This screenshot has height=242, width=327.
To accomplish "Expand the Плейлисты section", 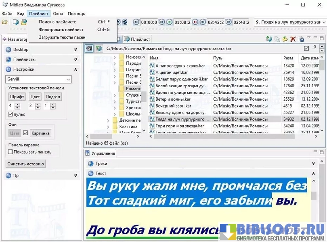I will tap(75, 59).
